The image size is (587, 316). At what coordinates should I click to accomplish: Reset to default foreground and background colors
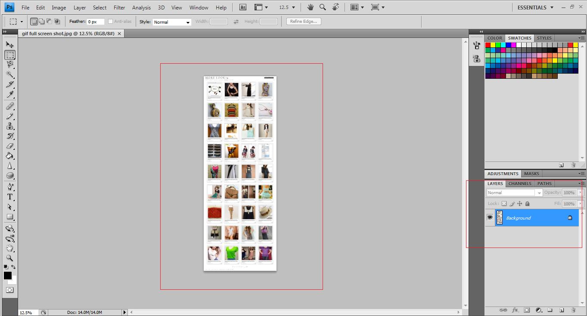[x=6, y=267]
